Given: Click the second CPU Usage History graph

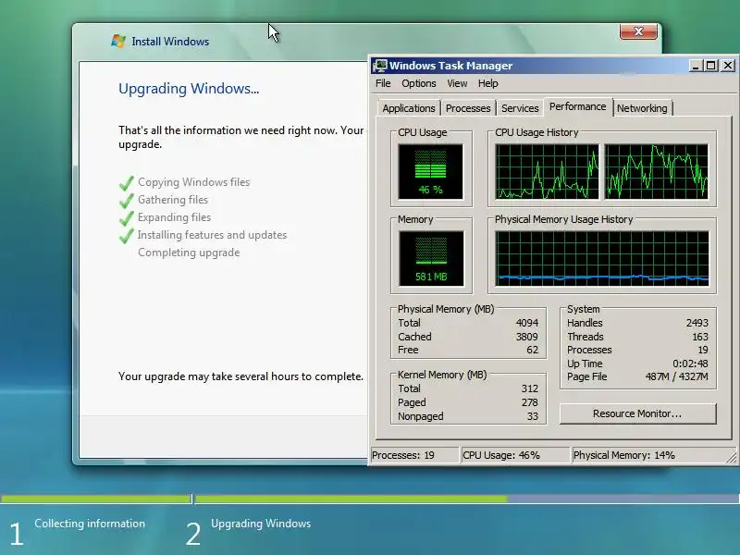Looking at the screenshot, I should pos(657,172).
